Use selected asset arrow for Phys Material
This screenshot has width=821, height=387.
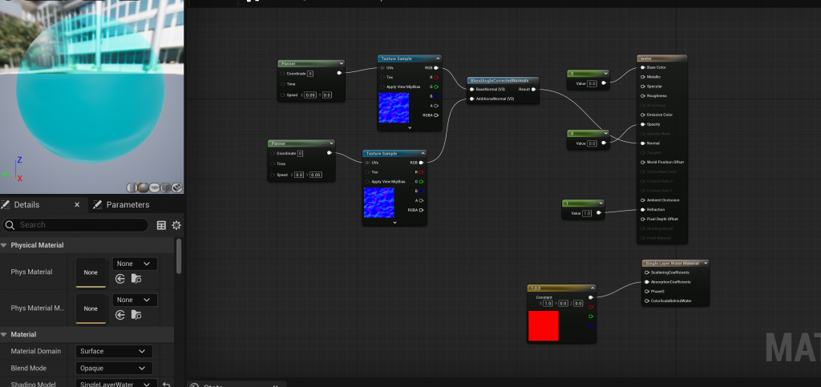click(120, 279)
